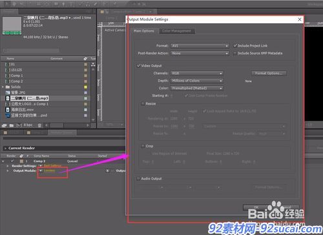This screenshot has height=235, width=323.
Task: Open the project flowchart view icon
Action: pyautogui.click(x=93, y=65)
